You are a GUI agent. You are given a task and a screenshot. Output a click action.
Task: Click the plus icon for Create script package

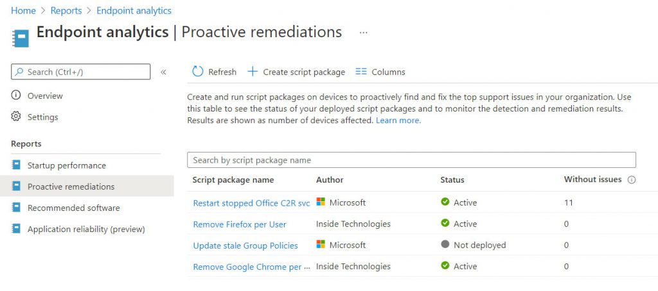(x=252, y=72)
